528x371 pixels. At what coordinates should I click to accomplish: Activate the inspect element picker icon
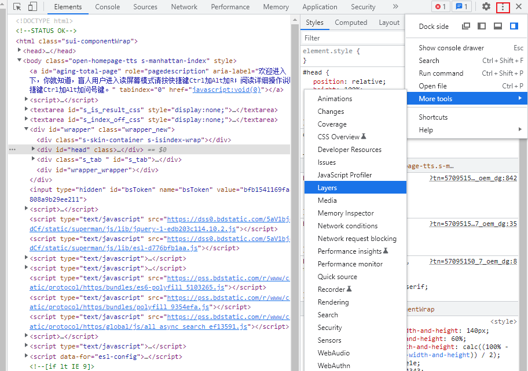pos(17,7)
